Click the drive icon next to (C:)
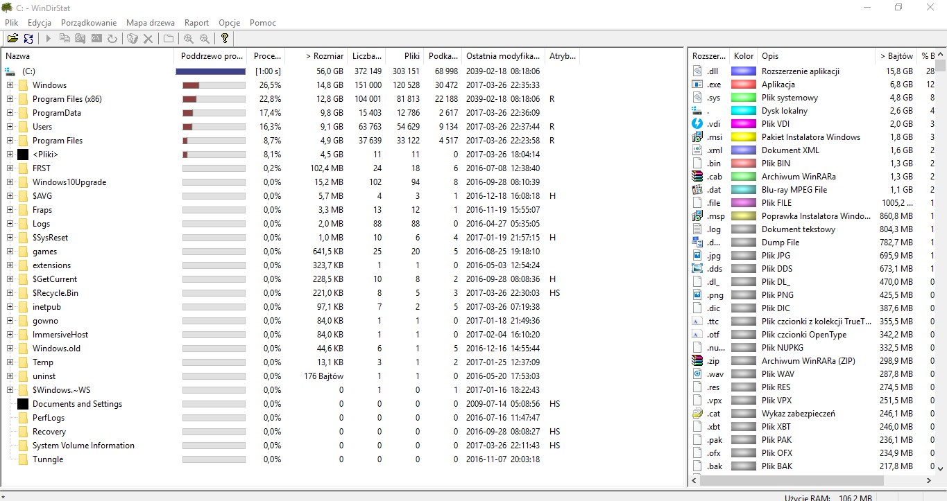 point(10,71)
